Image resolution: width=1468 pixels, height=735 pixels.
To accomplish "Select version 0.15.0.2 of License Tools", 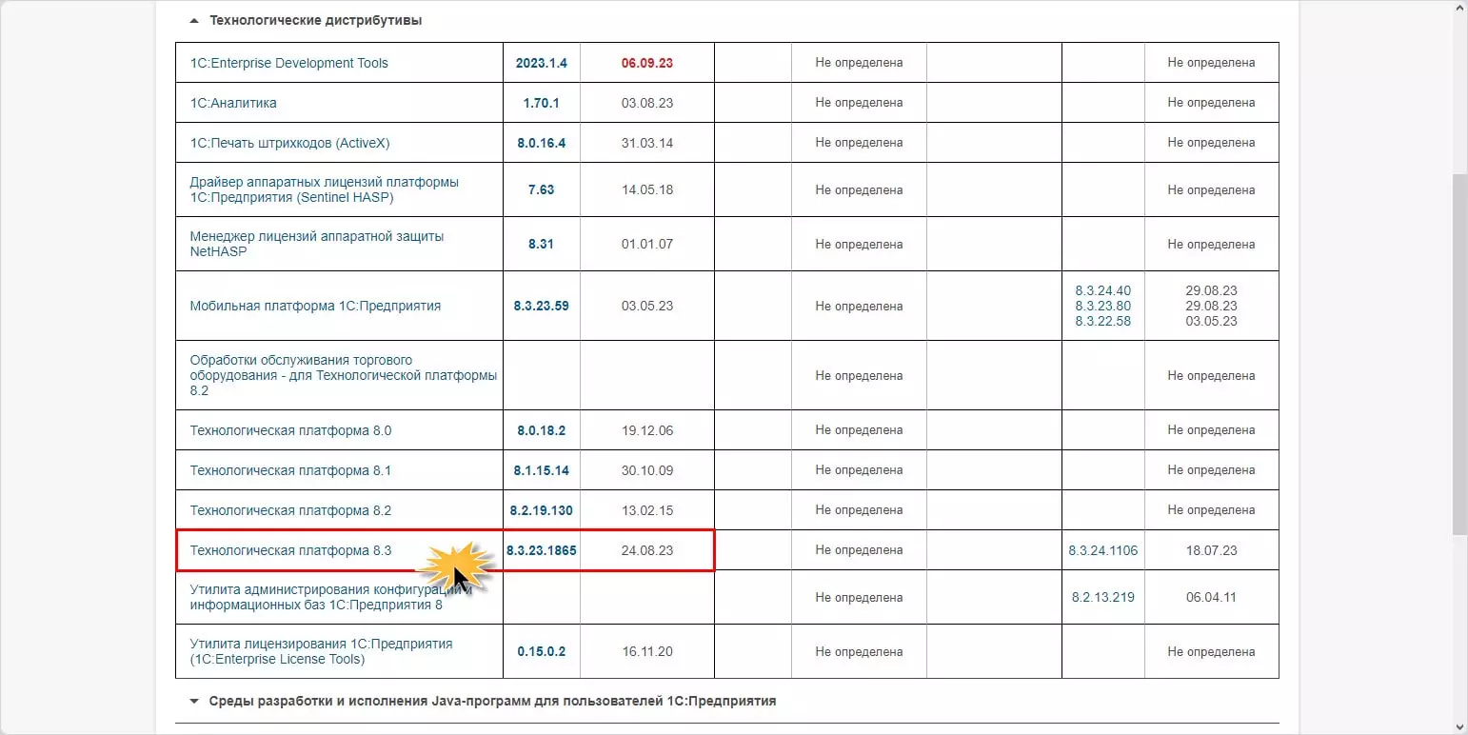I will [542, 651].
